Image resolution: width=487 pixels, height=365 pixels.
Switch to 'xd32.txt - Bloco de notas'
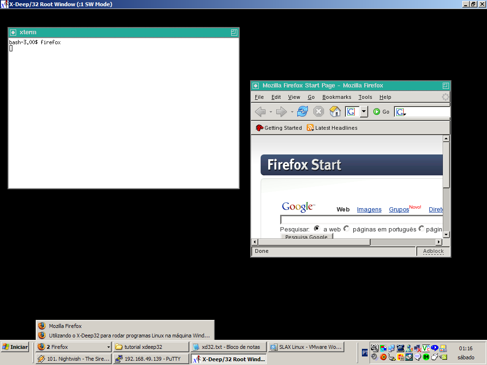point(229,347)
